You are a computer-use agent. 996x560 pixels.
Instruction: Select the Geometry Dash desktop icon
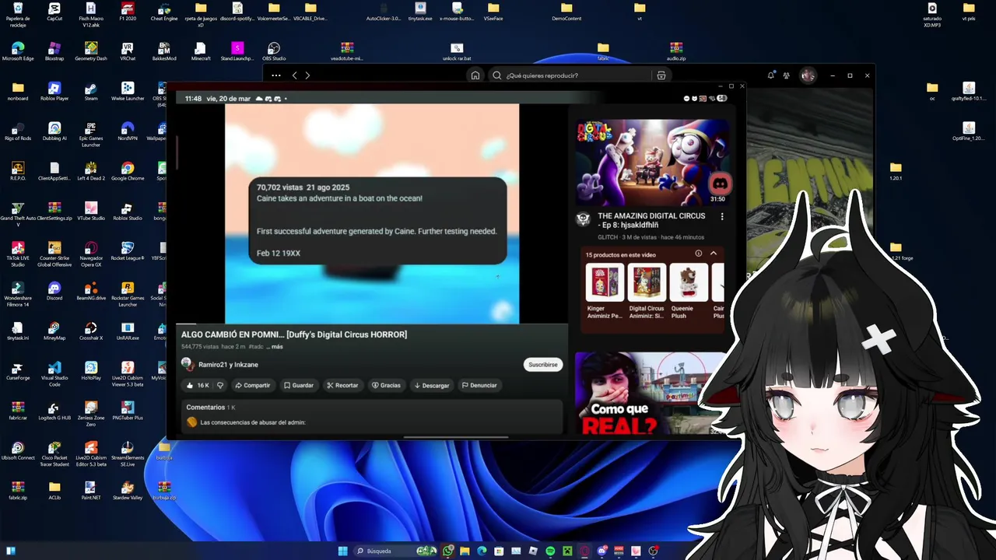[x=91, y=51]
